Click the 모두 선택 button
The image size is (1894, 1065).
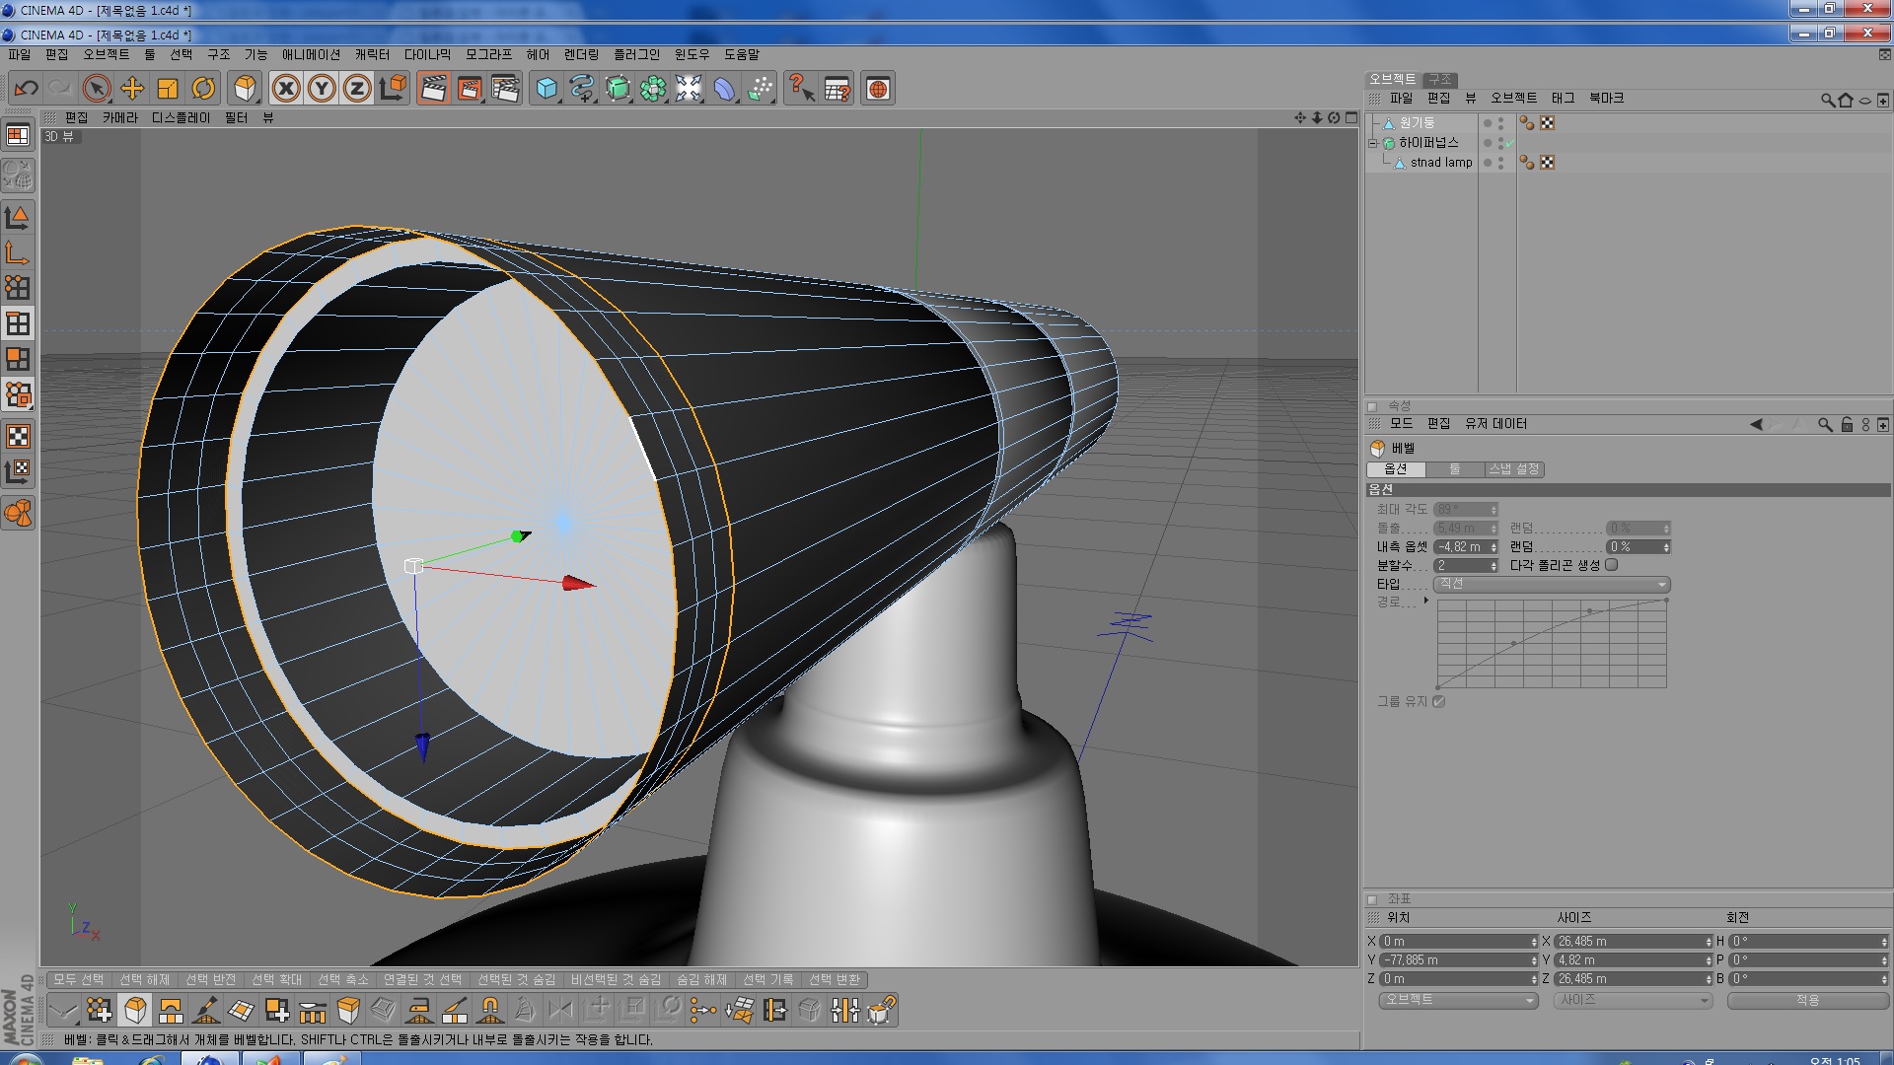(x=78, y=979)
